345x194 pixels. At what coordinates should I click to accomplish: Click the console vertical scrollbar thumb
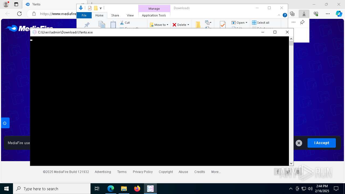point(291,43)
